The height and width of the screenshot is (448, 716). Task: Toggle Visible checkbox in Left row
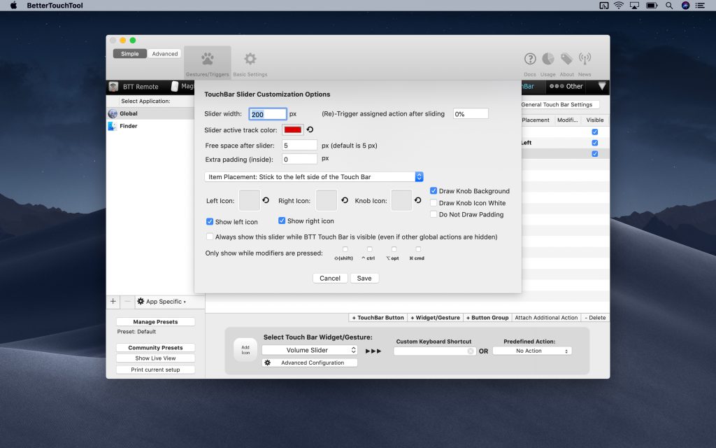click(x=594, y=143)
